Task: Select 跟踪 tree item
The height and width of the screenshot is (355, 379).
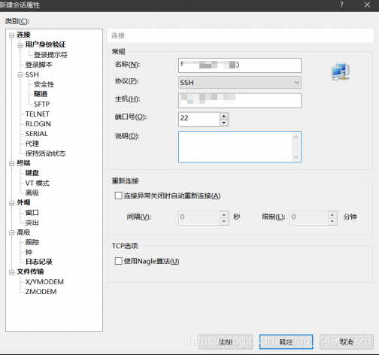Action: 32,242
